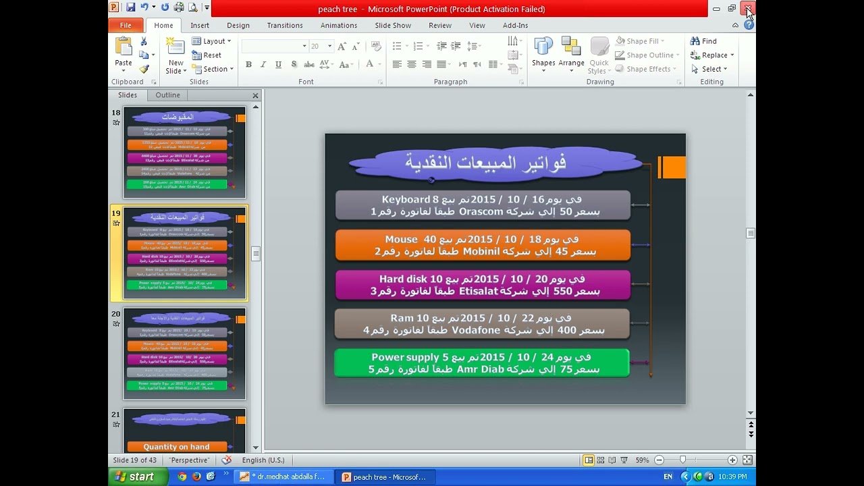Image resolution: width=864 pixels, height=486 pixels.
Task: Expand the Section dropdown
Action: pos(213,69)
